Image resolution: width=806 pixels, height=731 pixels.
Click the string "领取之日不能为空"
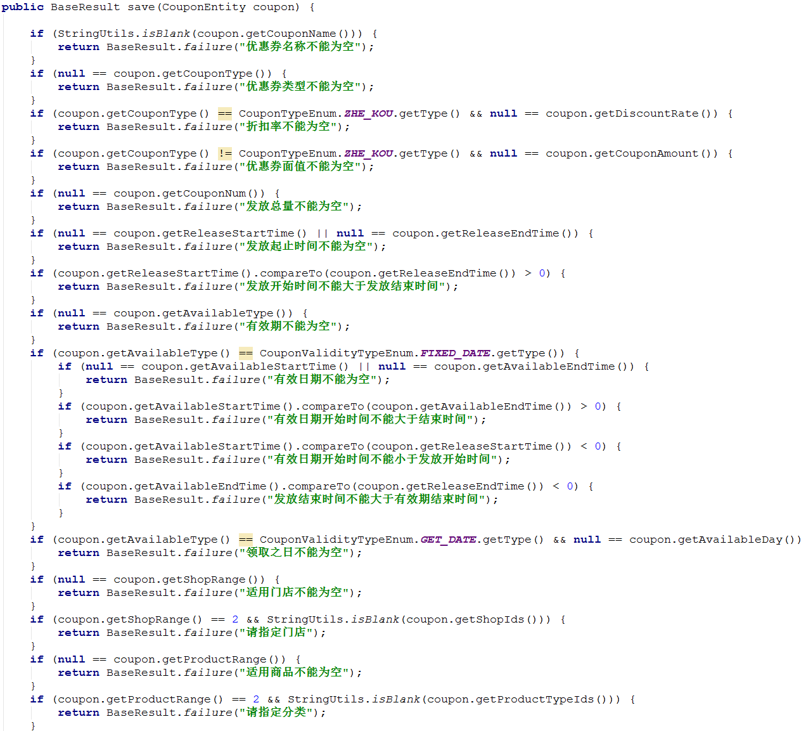294,553
